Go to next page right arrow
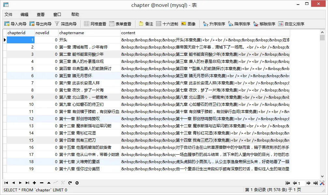Viewport: 328px width, 195px height. click(308, 183)
